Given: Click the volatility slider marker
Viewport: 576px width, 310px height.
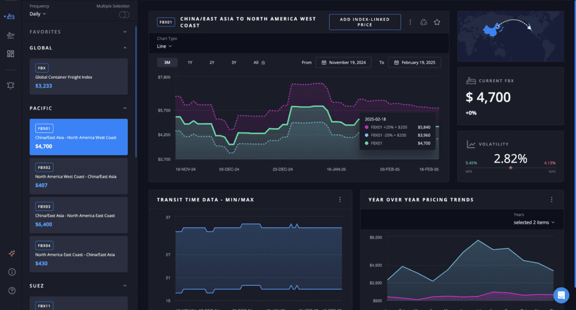Looking at the screenshot, I should tap(511, 168).
